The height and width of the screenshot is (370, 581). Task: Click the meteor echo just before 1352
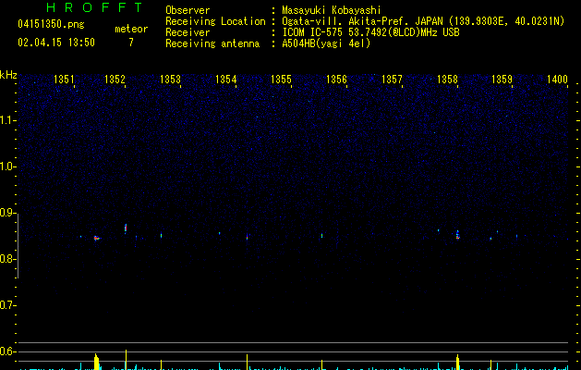97,239
